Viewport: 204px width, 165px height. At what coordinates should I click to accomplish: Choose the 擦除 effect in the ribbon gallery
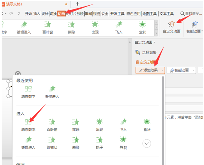pyautogui.click(x=71, y=28)
